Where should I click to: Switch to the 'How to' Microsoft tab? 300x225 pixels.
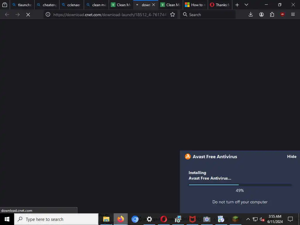tap(195, 5)
